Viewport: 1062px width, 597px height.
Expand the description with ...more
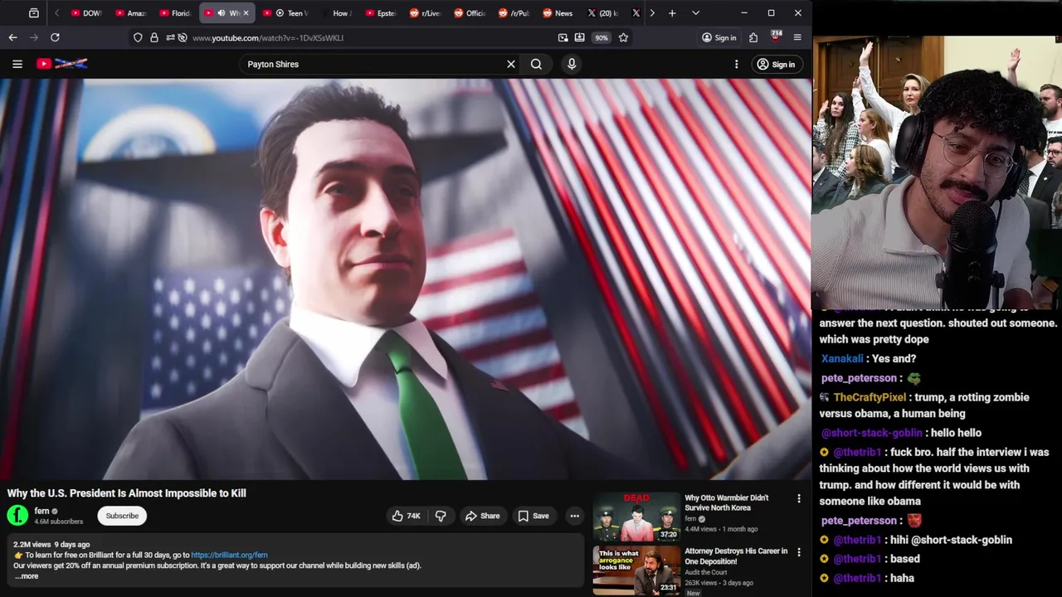27,576
